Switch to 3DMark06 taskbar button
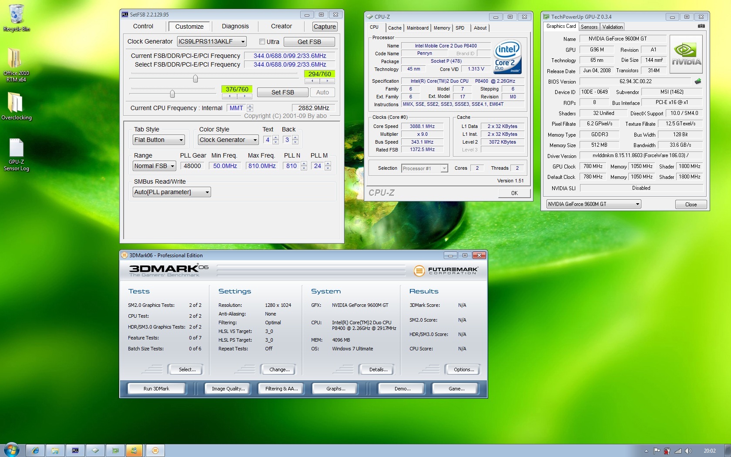 155,450
